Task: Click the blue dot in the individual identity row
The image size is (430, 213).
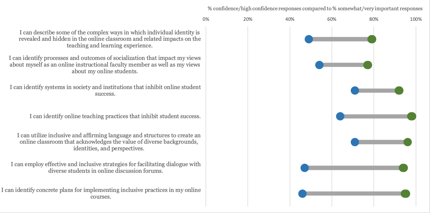Action: (309, 39)
